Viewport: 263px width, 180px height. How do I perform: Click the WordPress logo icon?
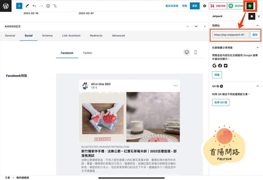pos(6,6)
